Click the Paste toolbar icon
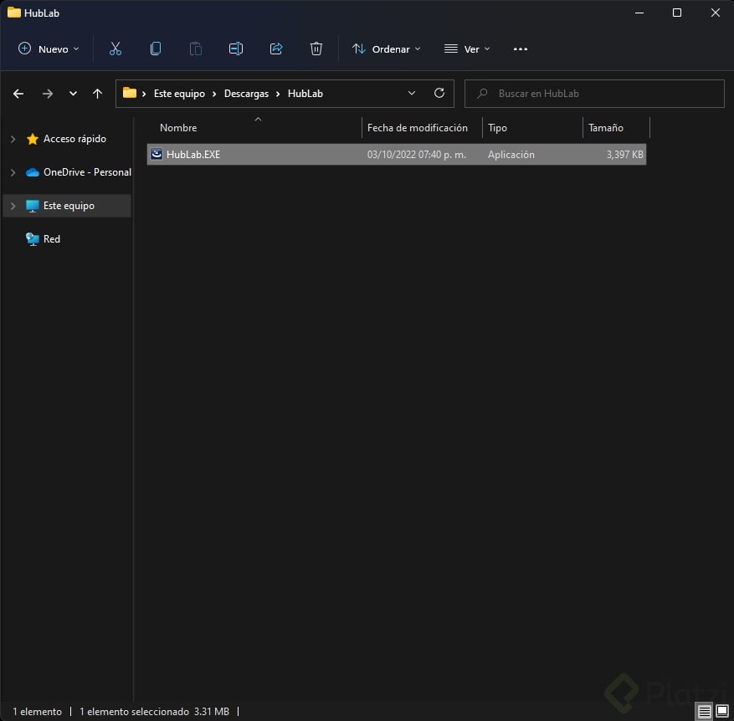The height and width of the screenshot is (721, 734). tap(196, 49)
